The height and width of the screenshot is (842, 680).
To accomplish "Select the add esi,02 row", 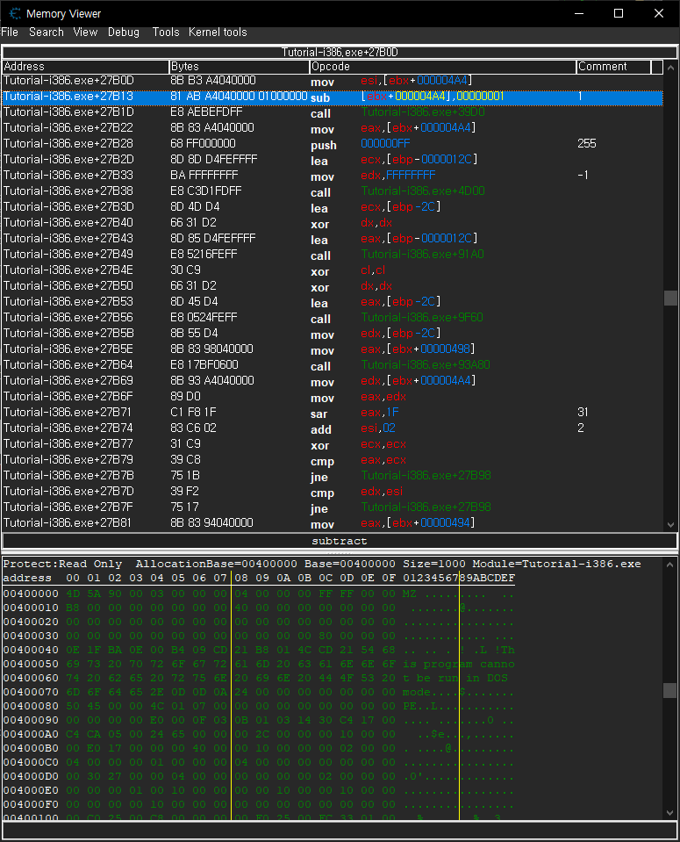I will tap(333, 428).
